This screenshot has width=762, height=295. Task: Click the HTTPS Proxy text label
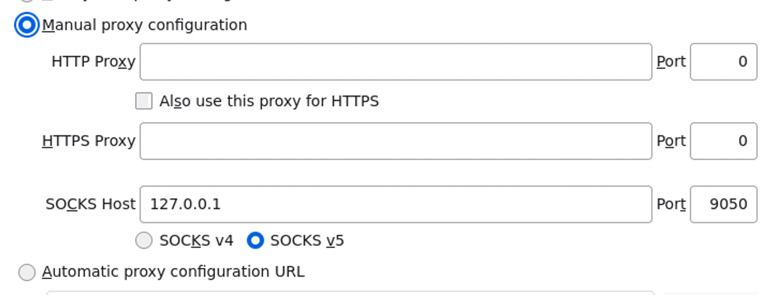[x=89, y=141]
